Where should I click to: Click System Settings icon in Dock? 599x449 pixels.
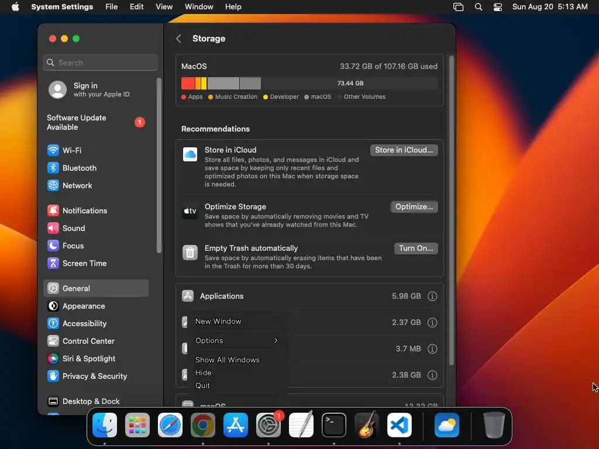[268, 425]
